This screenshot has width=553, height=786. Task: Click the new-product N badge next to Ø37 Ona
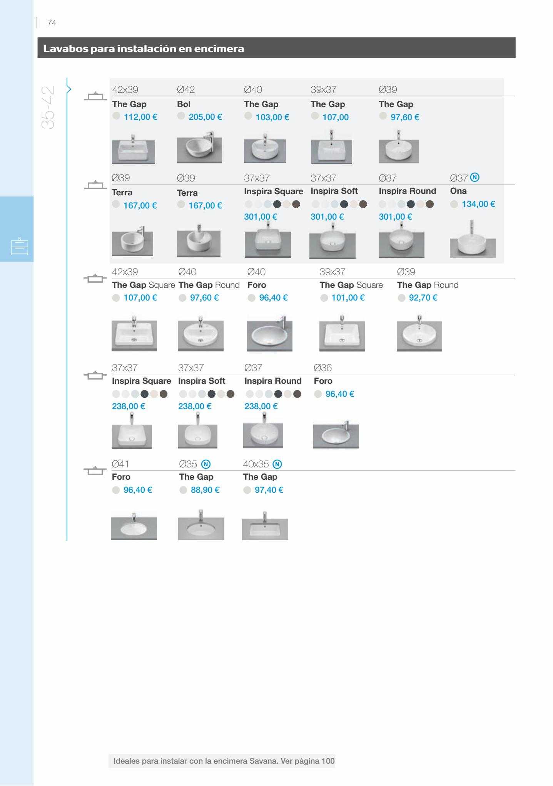pos(475,178)
